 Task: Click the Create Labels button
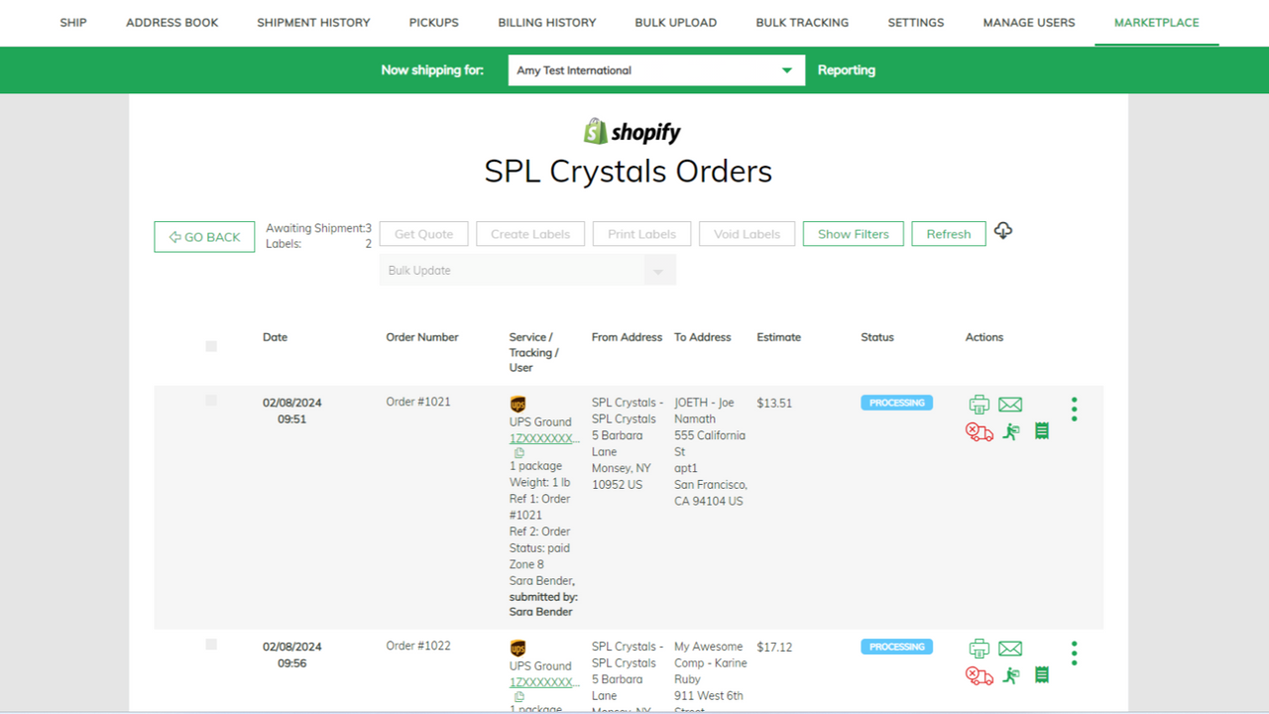tap(530, 234)
